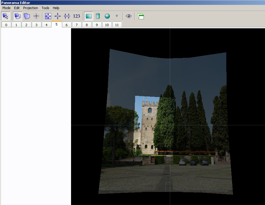The image size is (265, 205).
Task: Open the Help menu
Action: (x=56, y=8)
